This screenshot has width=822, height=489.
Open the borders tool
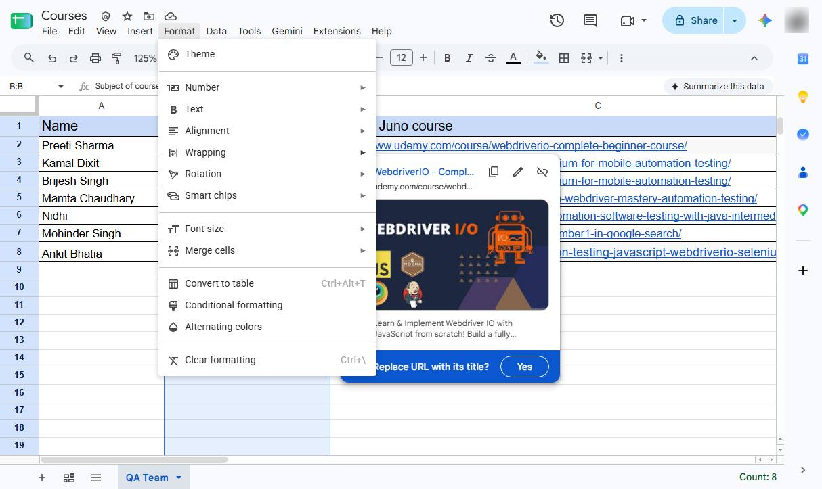(x=563, y=58)
